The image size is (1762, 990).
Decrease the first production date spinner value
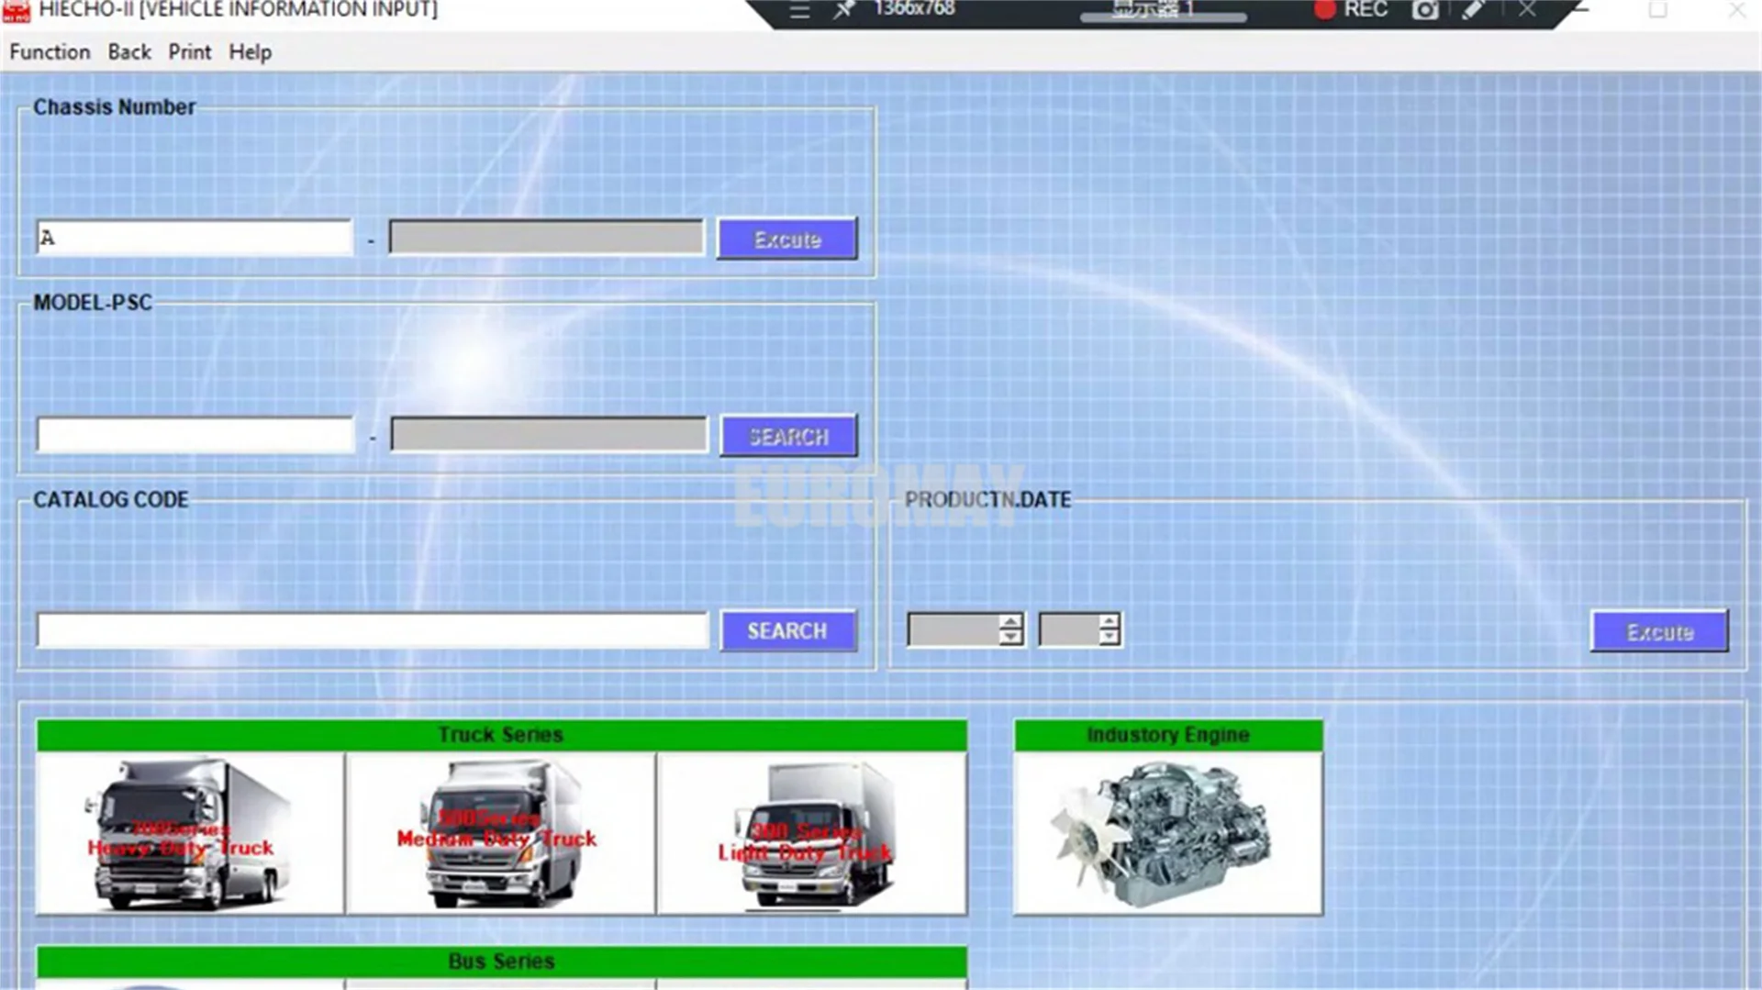tap(1010, 638)
